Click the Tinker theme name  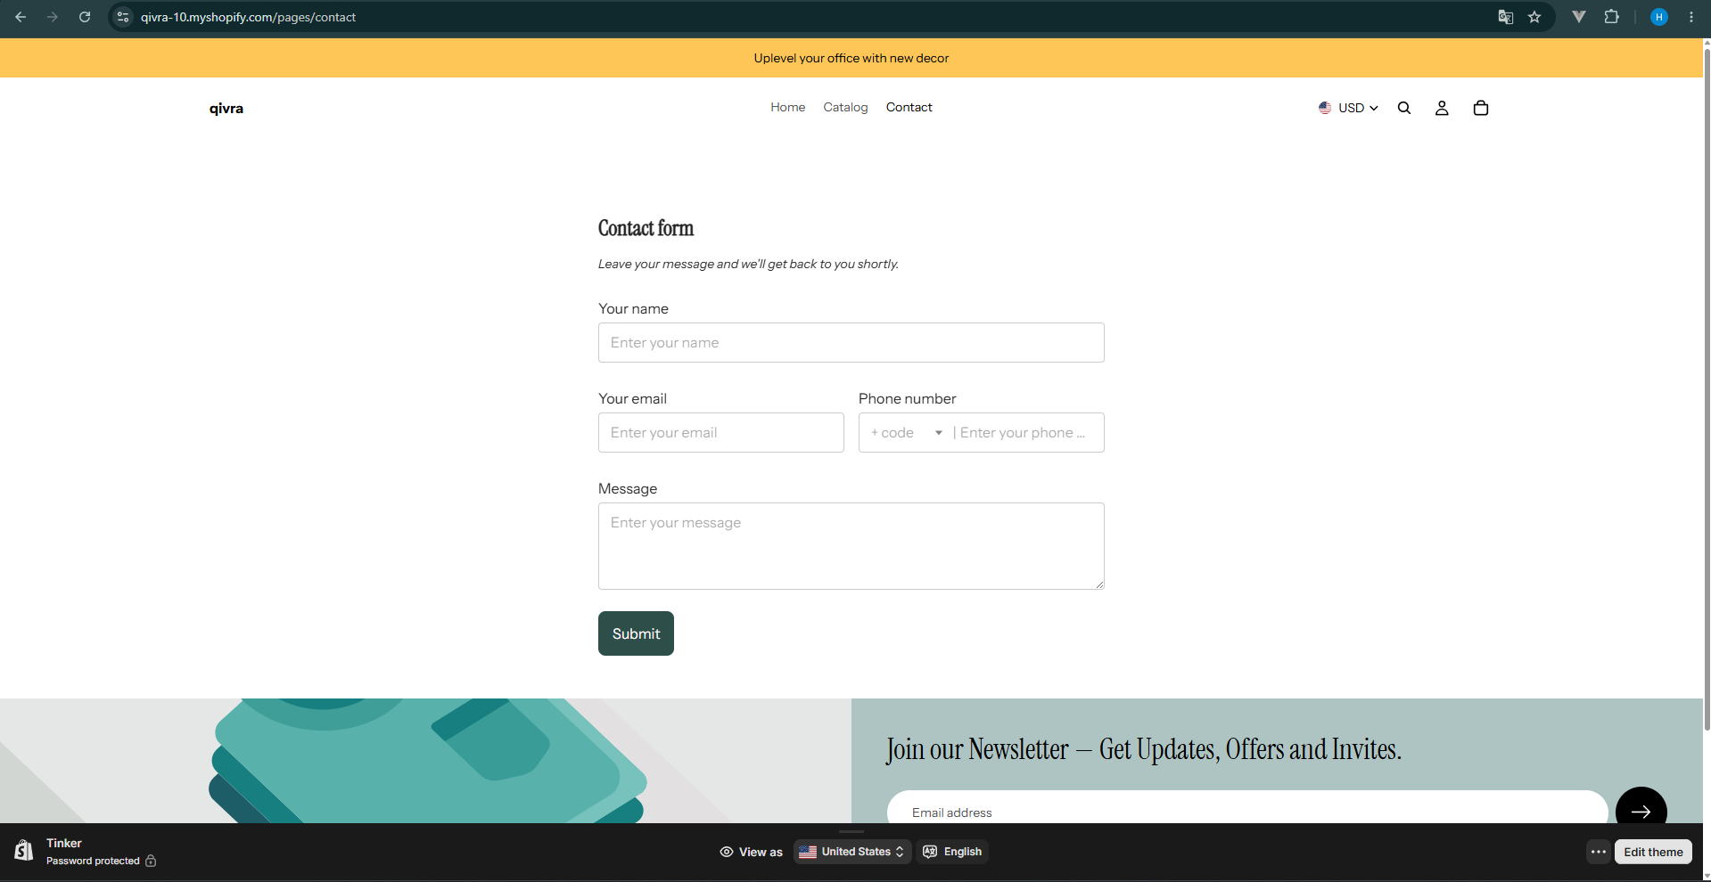click(x=64, y=843)
